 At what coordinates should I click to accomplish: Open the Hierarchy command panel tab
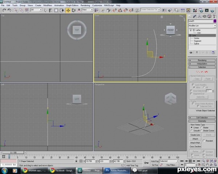pyautogui.click(x=199, y=16)
